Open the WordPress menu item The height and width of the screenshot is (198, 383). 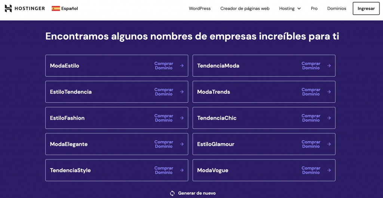[x=200, y=9]
